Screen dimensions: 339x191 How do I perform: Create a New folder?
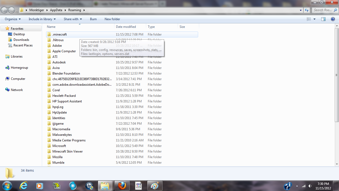pos(112,19)
